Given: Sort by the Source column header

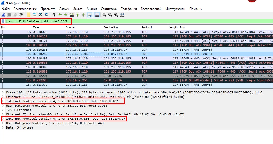Looking at the screenshot, I should (84, 27).
